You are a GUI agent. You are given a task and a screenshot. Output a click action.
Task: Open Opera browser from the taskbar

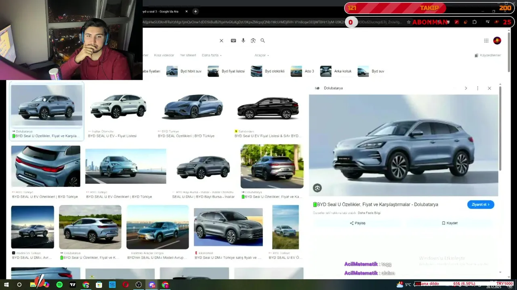(126, 285)
